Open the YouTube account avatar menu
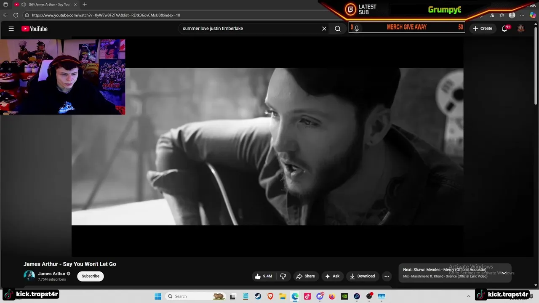The height and width of the screenshot is (303, 539). pos(521,29)
